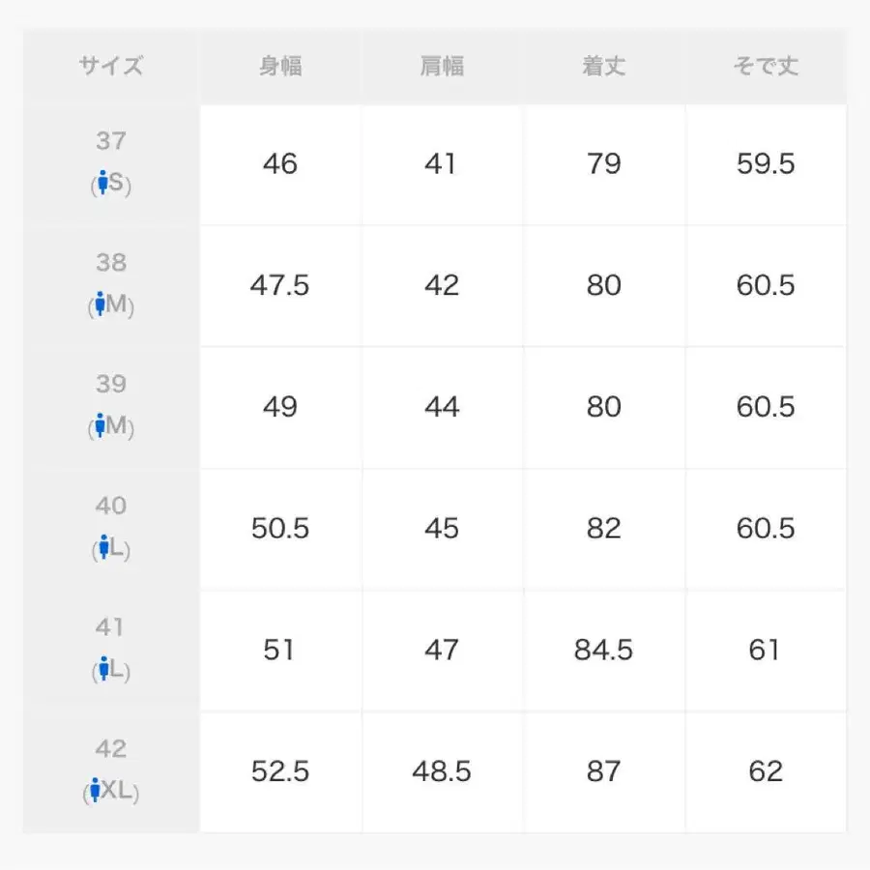Click the person icon in the size 40 row

pos(101,549)
